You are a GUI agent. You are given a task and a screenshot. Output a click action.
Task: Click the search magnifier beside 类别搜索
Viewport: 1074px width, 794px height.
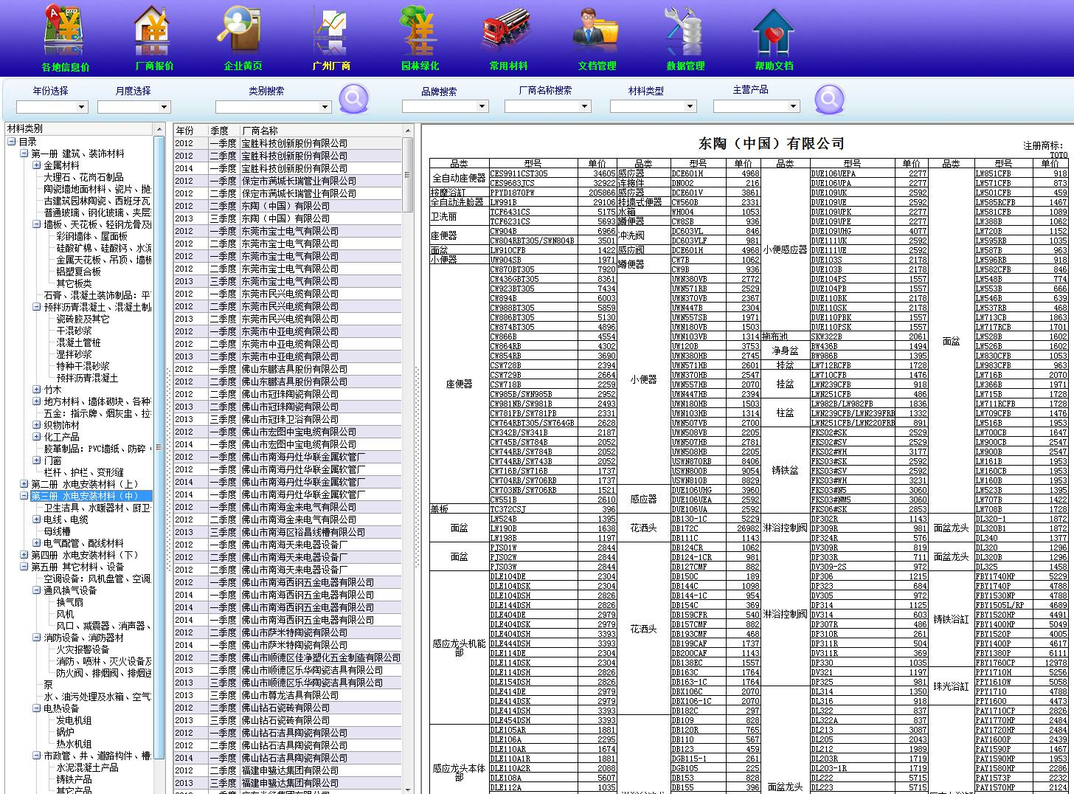354,98
